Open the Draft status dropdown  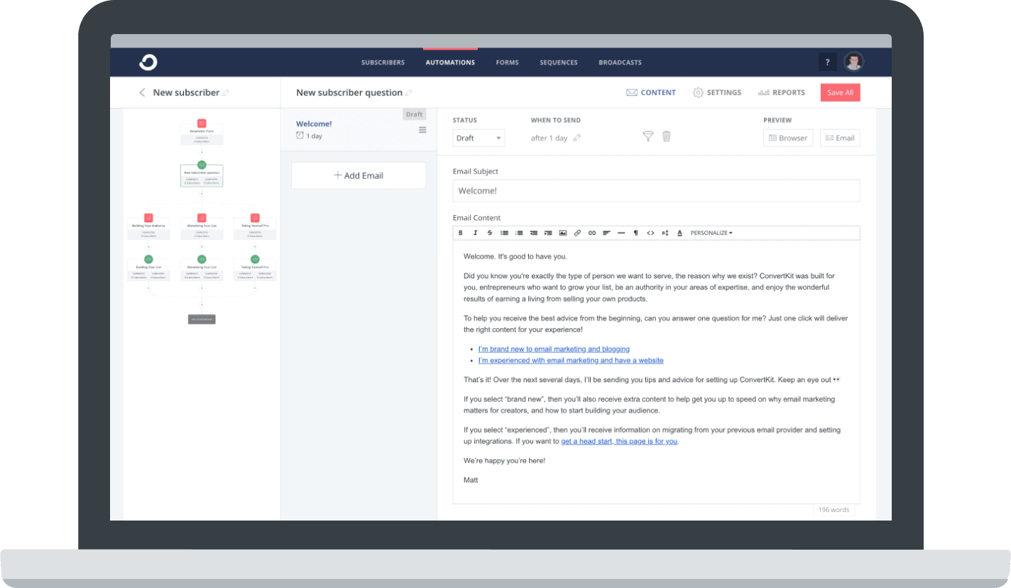479,138
